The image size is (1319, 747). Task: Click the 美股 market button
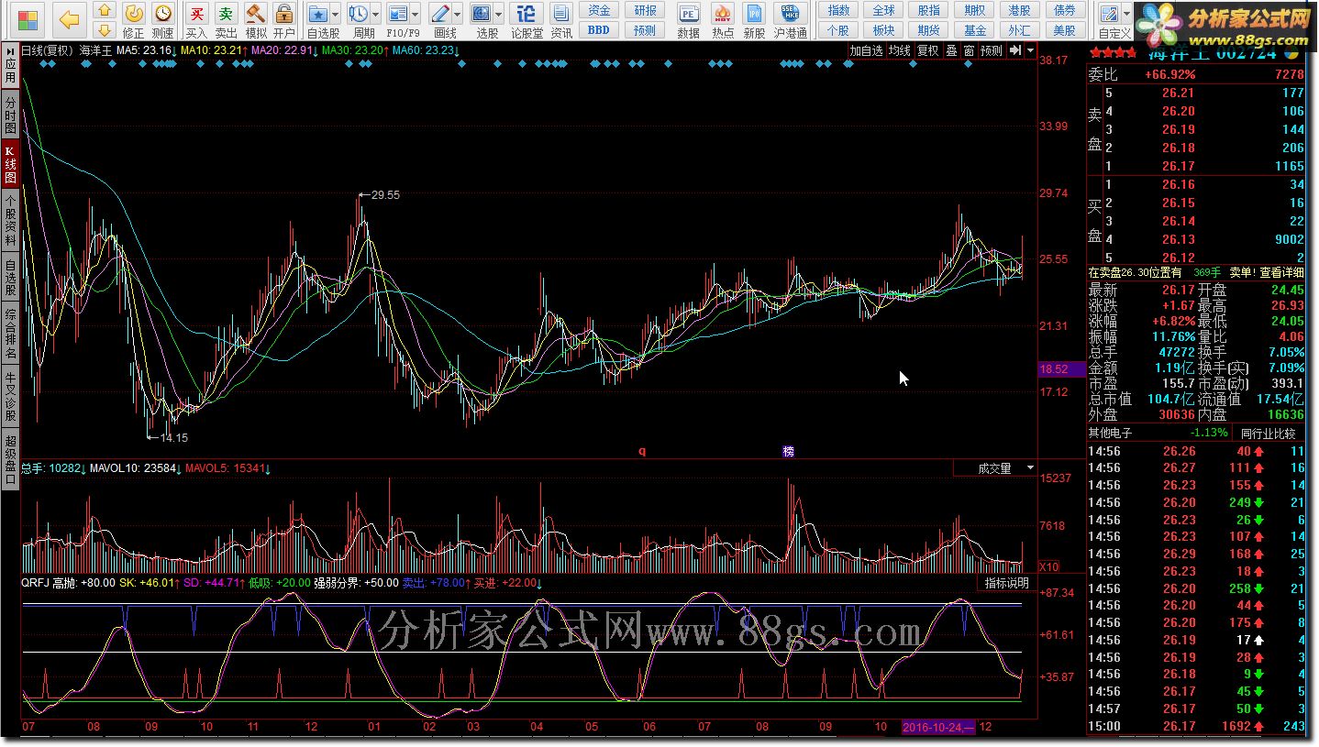point(1065,30)
